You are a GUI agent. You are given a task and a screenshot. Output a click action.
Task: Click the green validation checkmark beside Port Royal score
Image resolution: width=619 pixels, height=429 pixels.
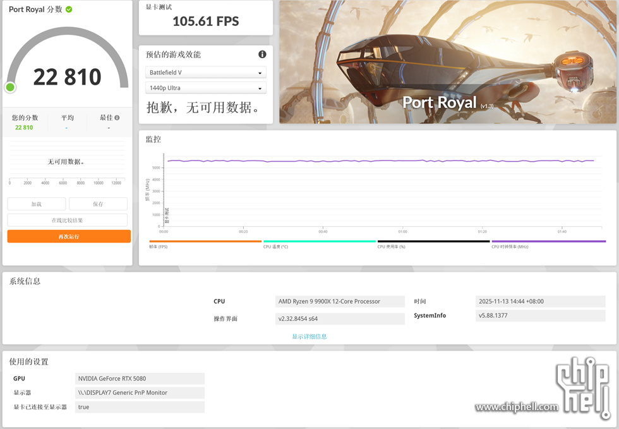pyautogui.click(x=69, y=9)
